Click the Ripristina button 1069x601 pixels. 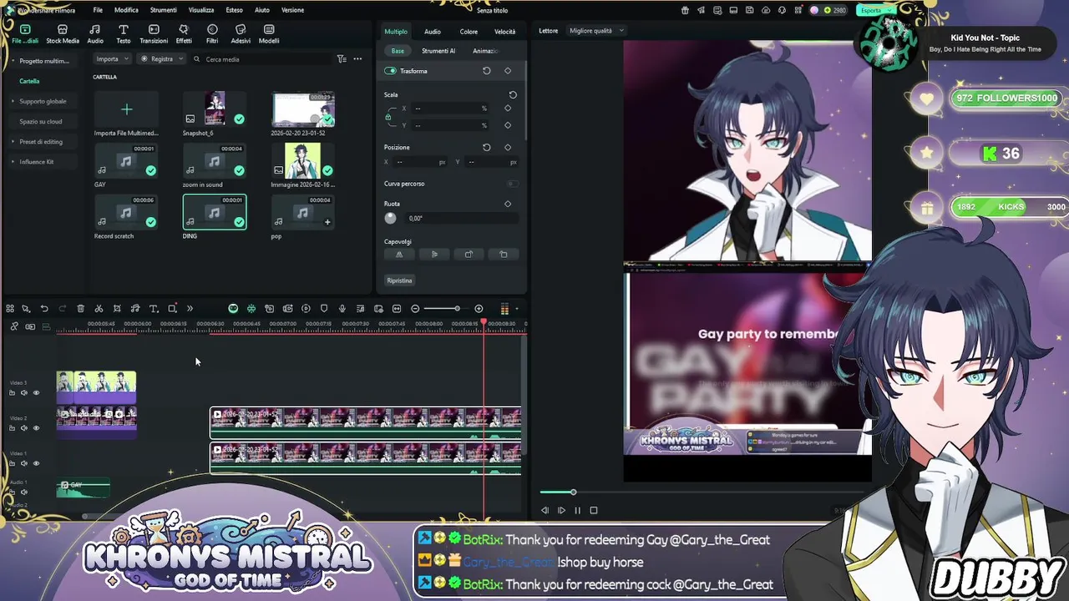[399, 280]
